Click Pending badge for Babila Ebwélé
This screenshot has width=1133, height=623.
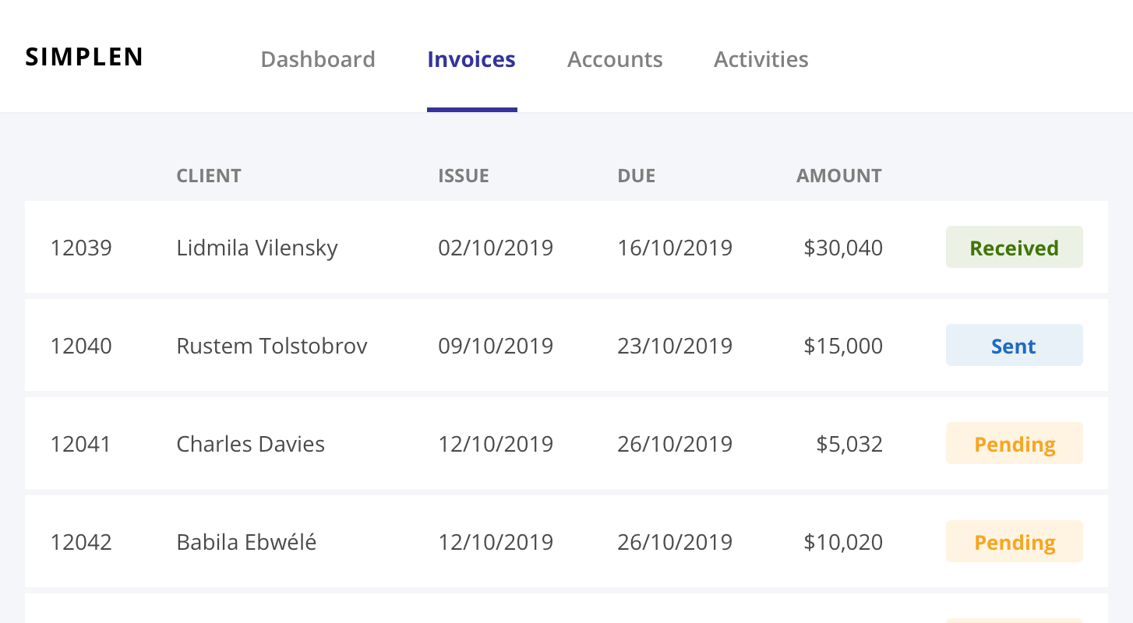(x=1014, y=542)
